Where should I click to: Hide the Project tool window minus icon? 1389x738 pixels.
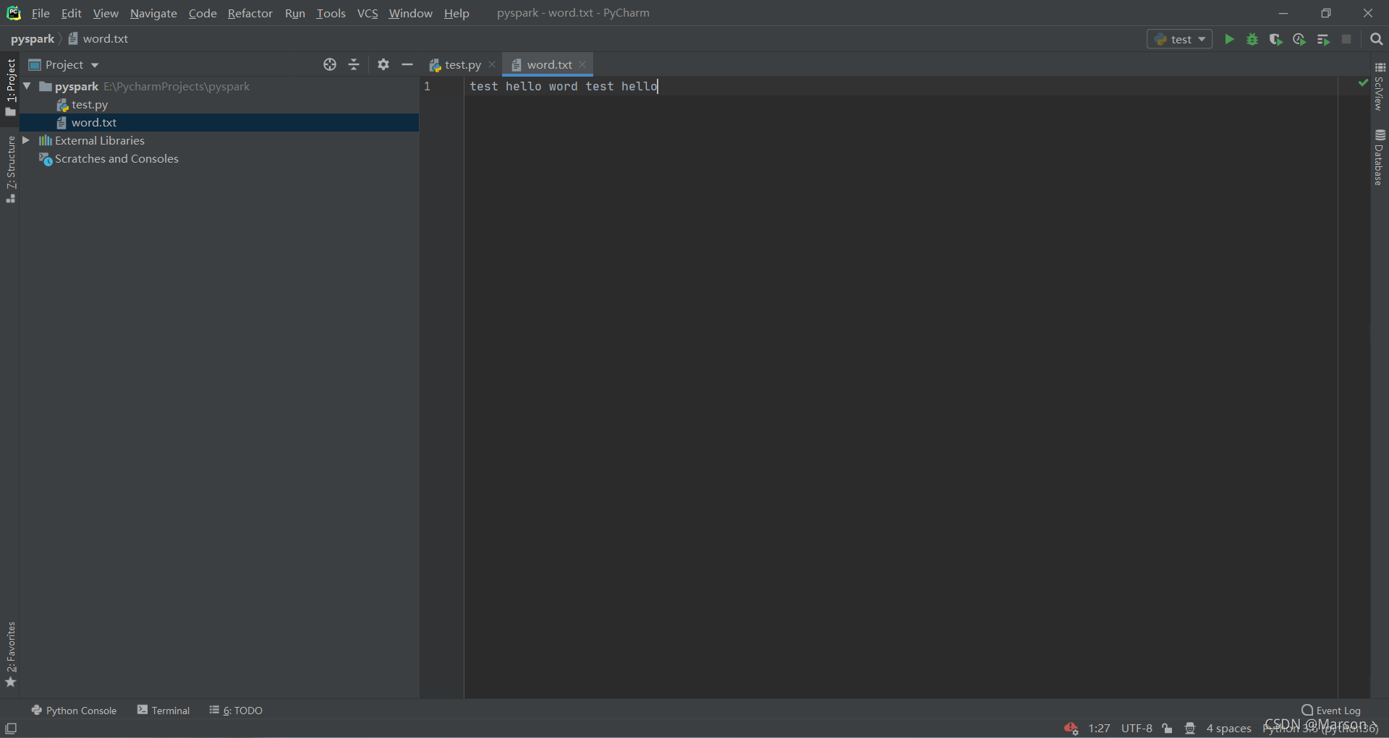click(407, 64)
